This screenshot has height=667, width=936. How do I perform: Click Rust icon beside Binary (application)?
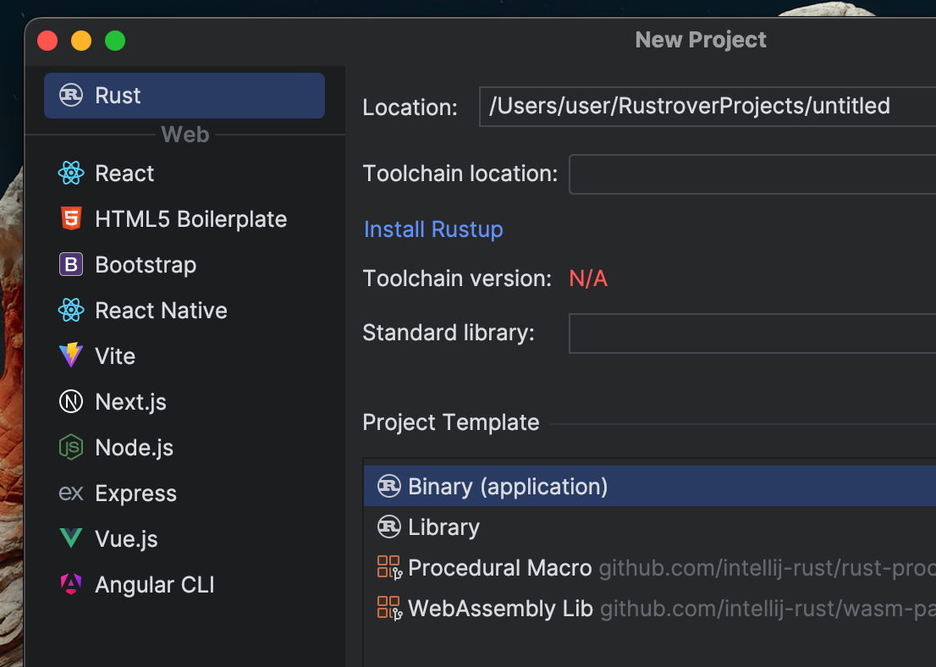tap(389, 486)
